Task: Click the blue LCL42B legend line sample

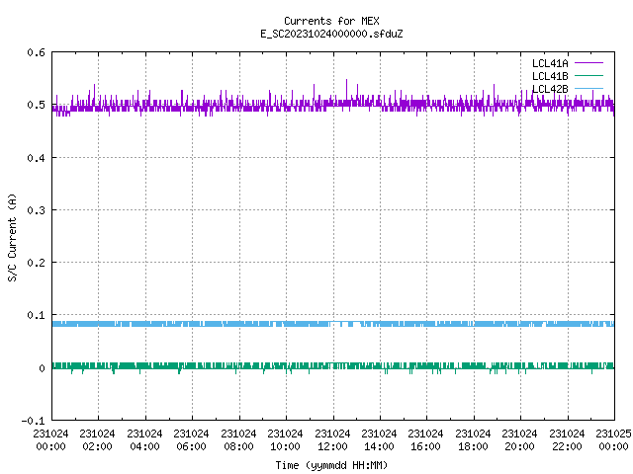Action: point(588,88)
